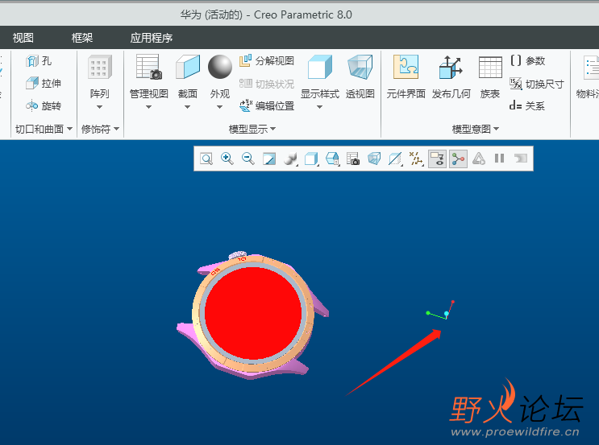Click the Repaint icon in graphics toolbar
This screenshot has height=445, width=599.
tap(269, 159)
